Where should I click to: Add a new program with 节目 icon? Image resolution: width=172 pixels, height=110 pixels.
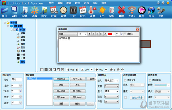[14, 12]
